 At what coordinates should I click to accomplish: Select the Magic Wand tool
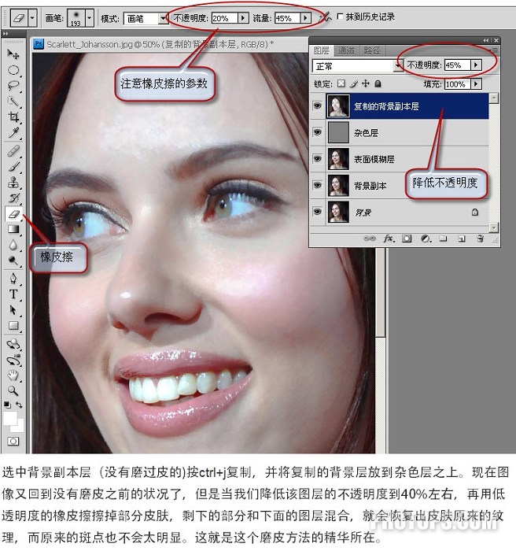13,102
